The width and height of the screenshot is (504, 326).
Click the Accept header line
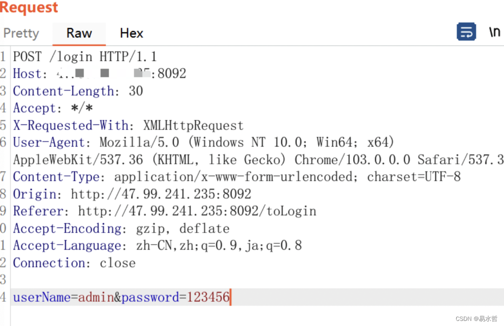point(53,108)
